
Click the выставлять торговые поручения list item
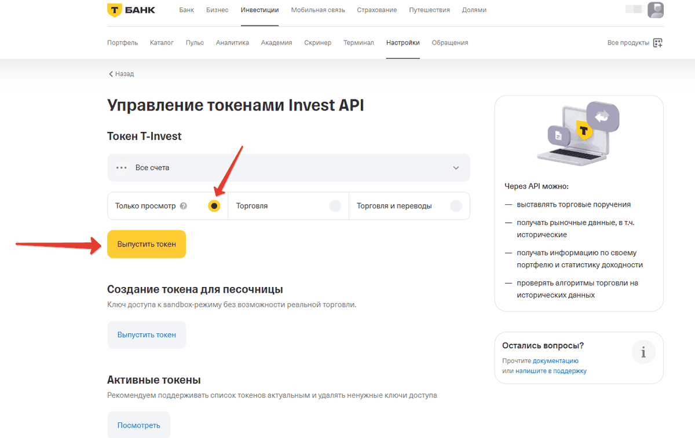coord(574,204)
